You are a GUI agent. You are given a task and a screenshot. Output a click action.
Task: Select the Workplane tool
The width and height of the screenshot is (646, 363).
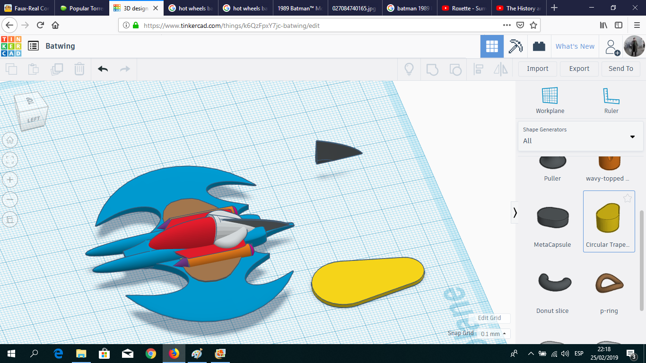pos(550,101)
